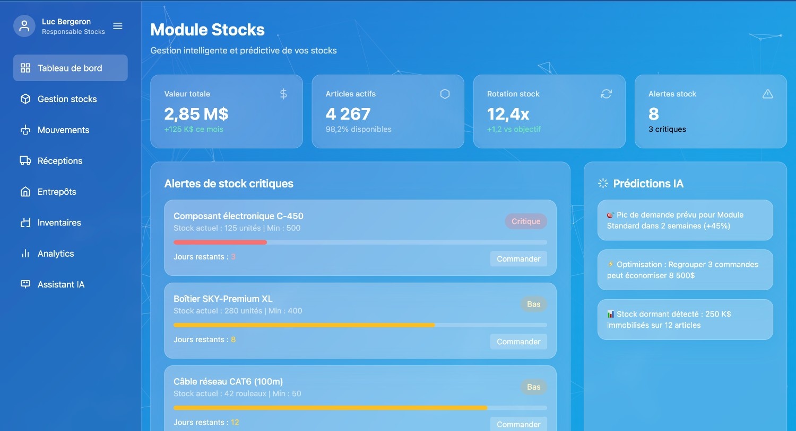
Task: Click the cube icon next to Gestion stocks
Action: (x=25, y=99)
